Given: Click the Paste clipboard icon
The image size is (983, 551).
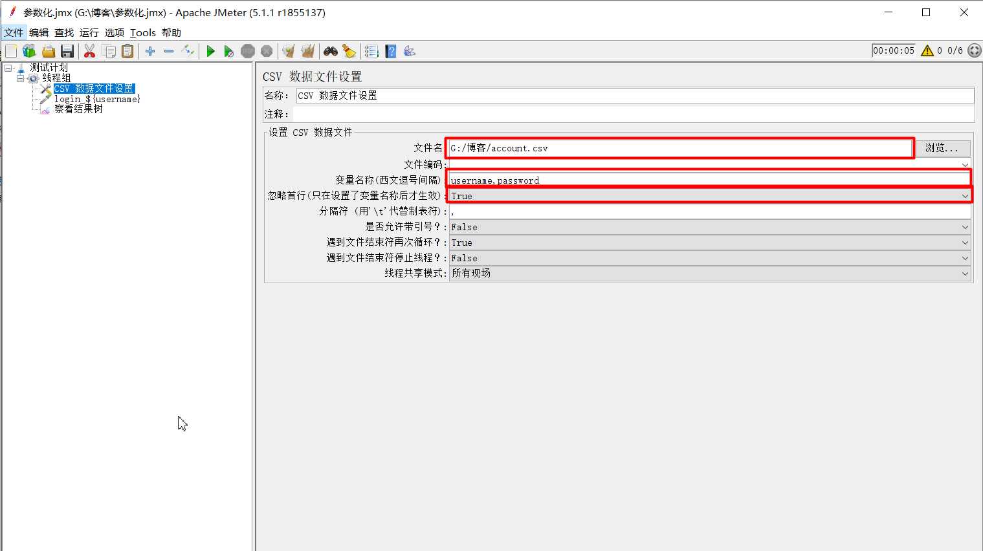Looking at the screenshot, I should pos(127,51).
